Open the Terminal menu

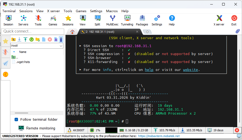point(9,11)
